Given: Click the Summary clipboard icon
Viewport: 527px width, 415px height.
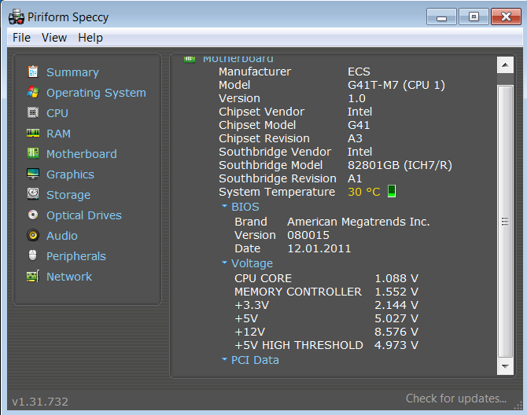Looking at the screenshot, I should tap(33, 72).
